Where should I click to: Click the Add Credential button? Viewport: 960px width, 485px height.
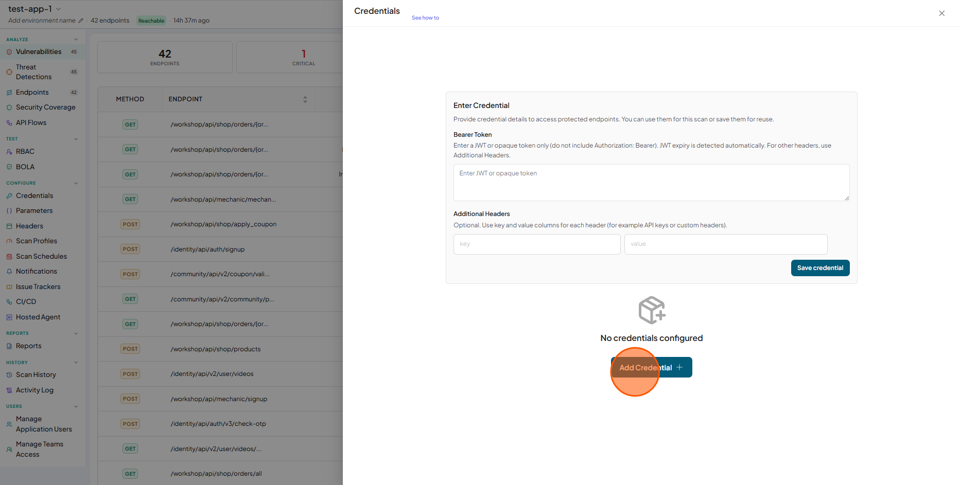(651, 367)
